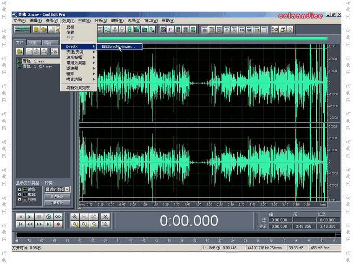The image size is (353, 264).
Task: Click the Rewind button
Action: point(30,224)
